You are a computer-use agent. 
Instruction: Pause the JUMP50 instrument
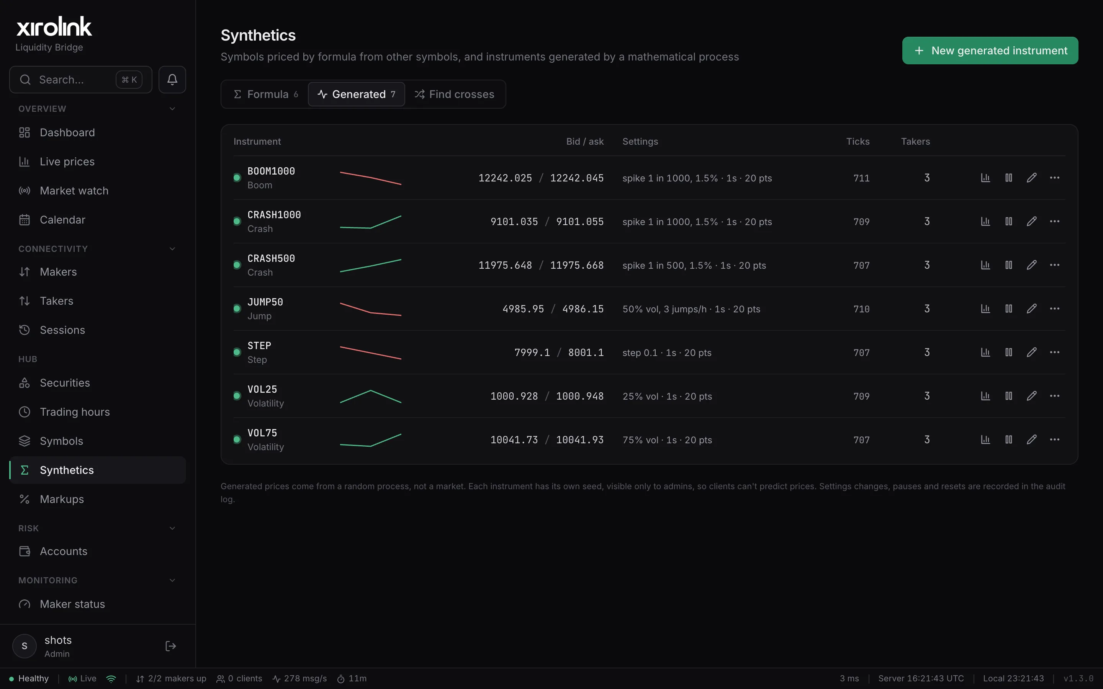[1009, 309]
